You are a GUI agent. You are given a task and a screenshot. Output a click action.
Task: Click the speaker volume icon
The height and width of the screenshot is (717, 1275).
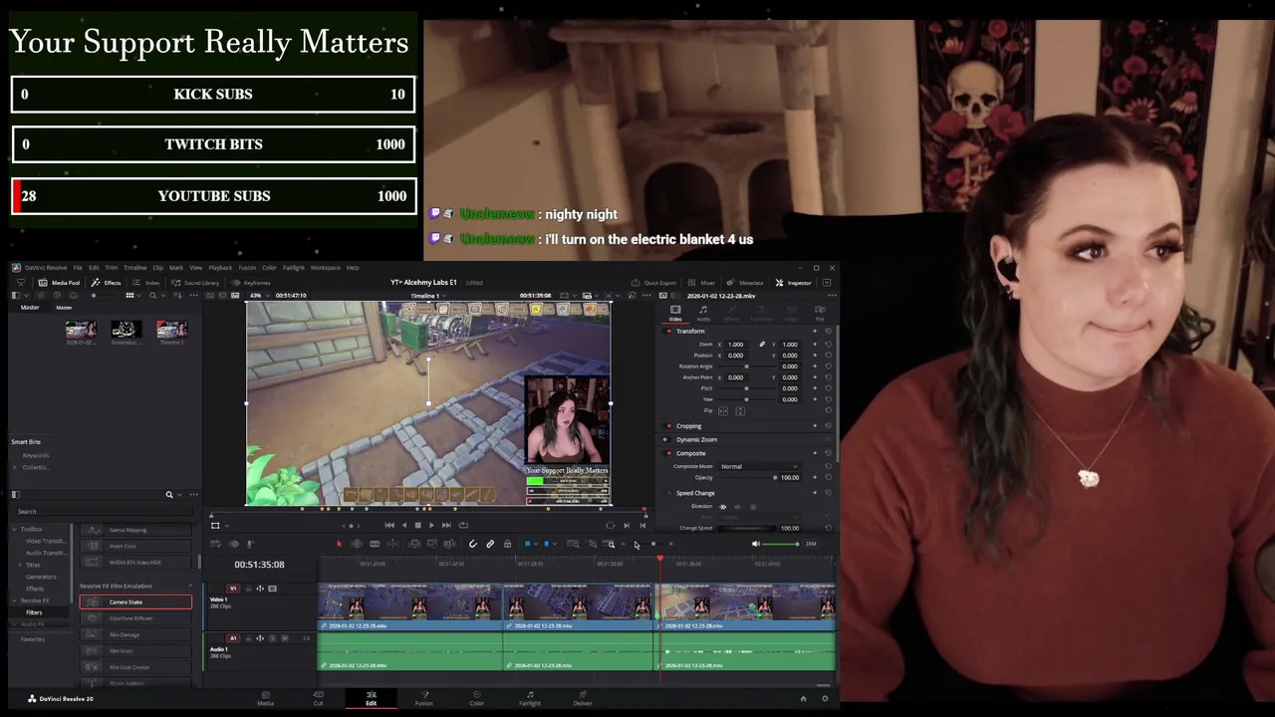pyautogui.click(x=755, y=544)
